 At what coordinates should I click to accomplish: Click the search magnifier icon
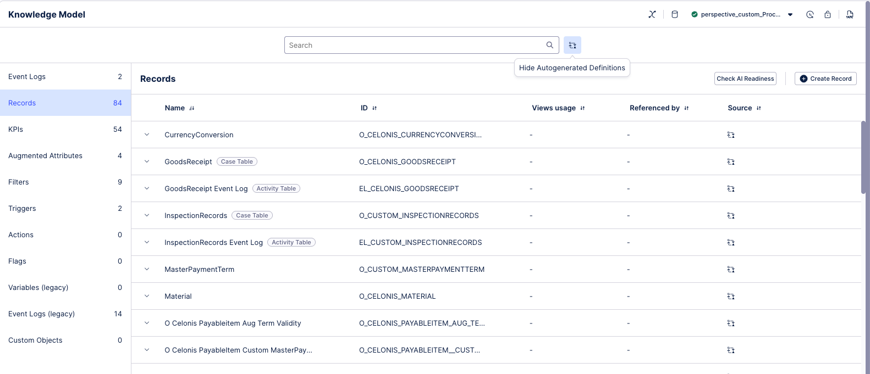coord(549,45)
